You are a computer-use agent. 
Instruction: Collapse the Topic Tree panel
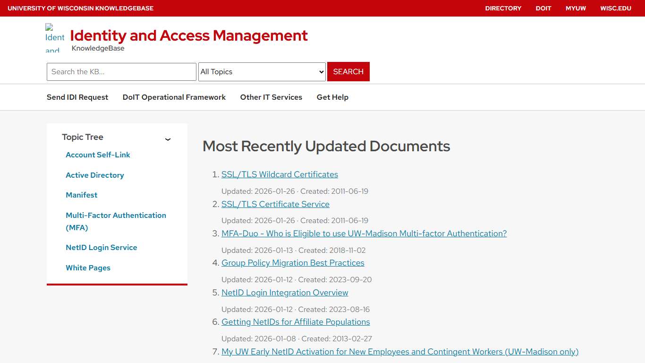pos(168,139)
